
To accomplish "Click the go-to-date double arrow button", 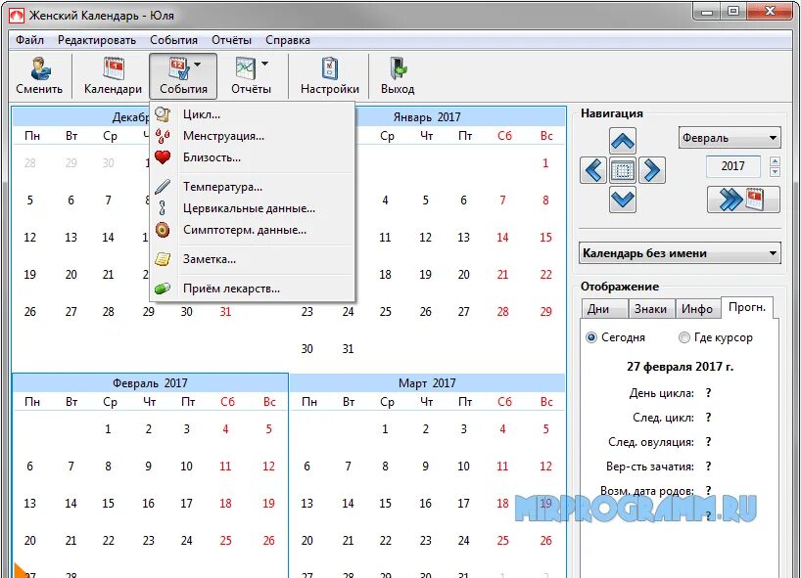I will pos(743,199).
